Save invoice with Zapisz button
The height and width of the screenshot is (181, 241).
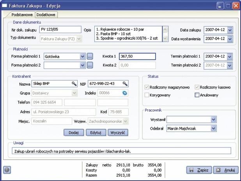pyautogui.click(x=199, y=170)
